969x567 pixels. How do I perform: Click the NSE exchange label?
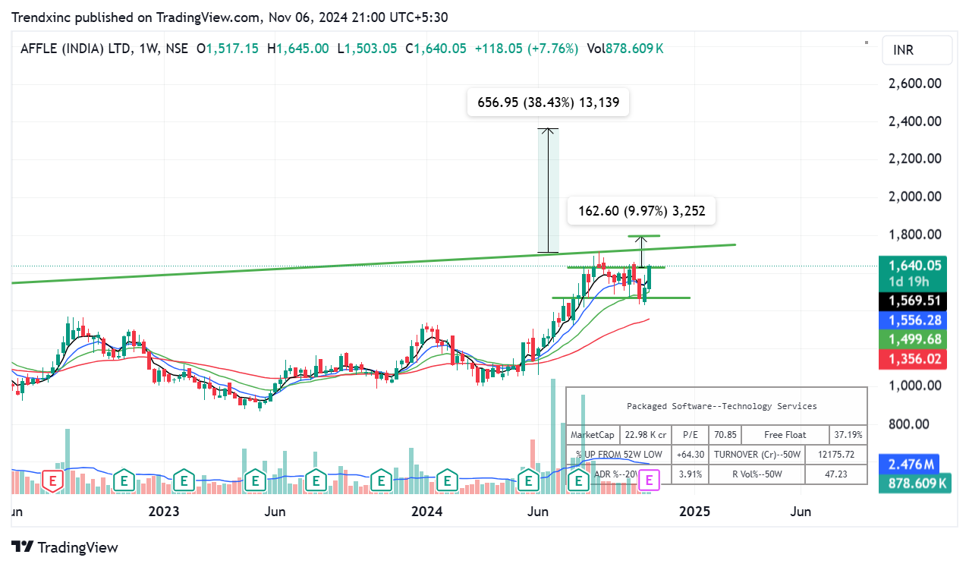tap(177, 48)
